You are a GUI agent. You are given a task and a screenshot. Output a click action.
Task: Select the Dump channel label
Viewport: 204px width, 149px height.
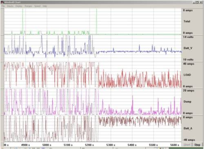(187, 101)
